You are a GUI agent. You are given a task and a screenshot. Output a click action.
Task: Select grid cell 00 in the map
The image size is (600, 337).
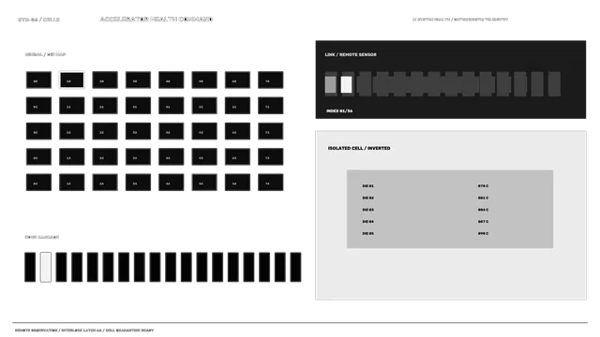tap(38, 81)
